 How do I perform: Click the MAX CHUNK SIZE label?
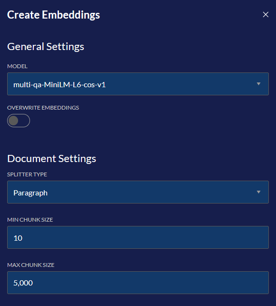tap(31, 265)
